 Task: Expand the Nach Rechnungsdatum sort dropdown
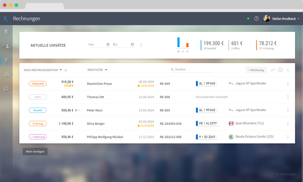click(42, 70)
